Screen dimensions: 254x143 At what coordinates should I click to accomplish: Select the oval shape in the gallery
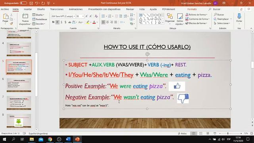pos(156,15)
